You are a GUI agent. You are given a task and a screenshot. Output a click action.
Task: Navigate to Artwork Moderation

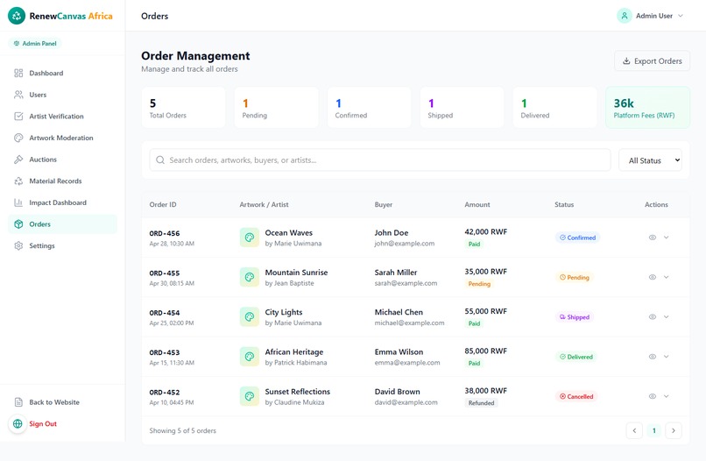click(62, 138)
